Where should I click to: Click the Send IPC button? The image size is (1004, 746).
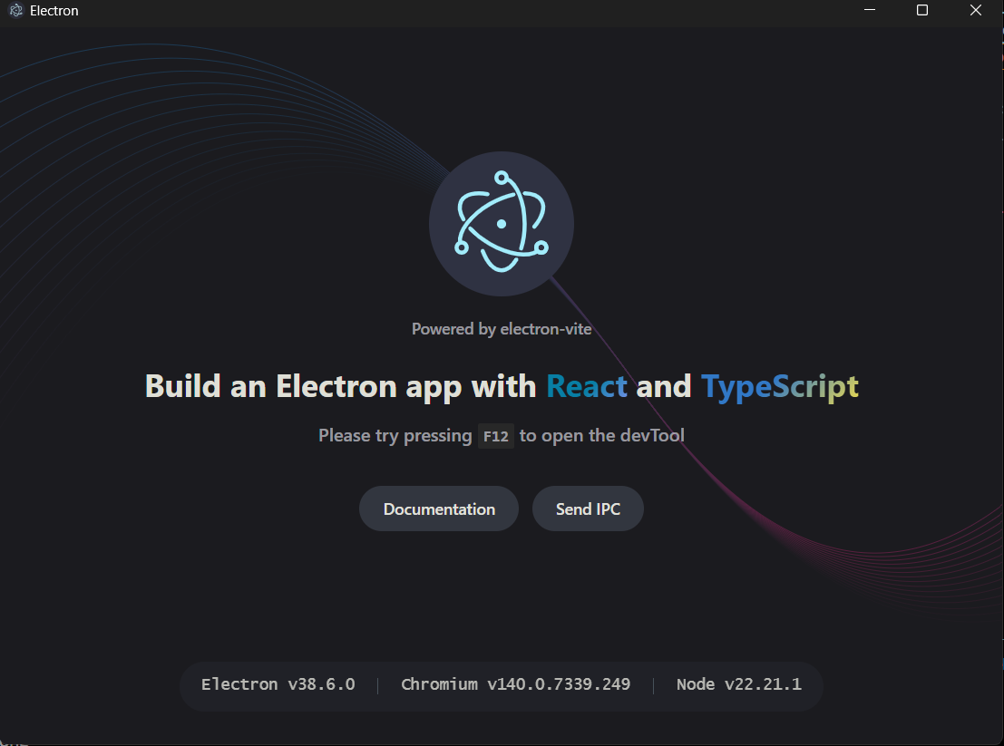pyautogui.click(x=588, y=509)
